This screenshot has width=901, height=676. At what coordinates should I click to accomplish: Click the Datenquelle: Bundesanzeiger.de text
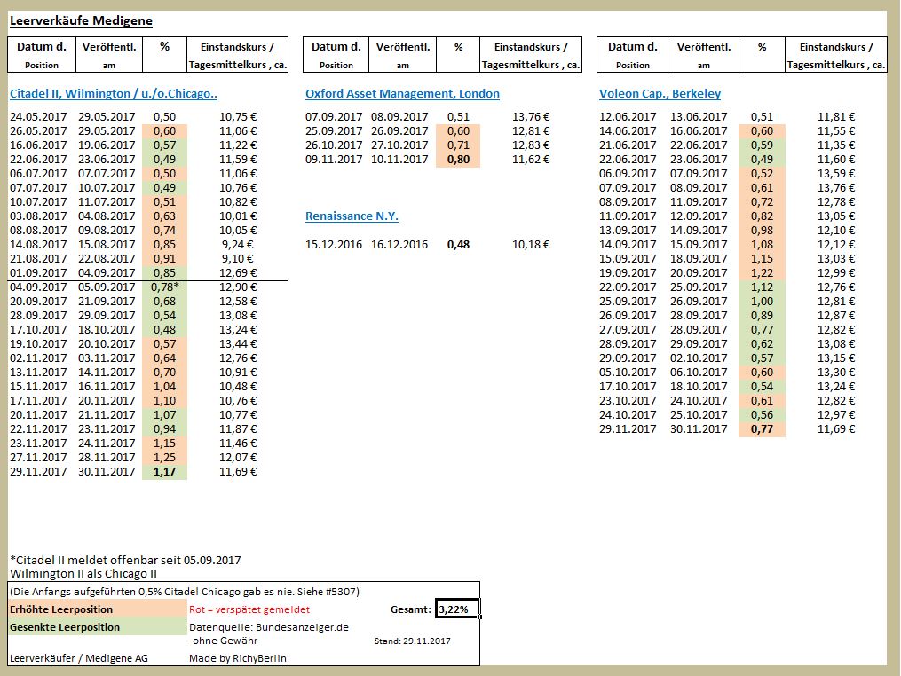coord(264,626)
